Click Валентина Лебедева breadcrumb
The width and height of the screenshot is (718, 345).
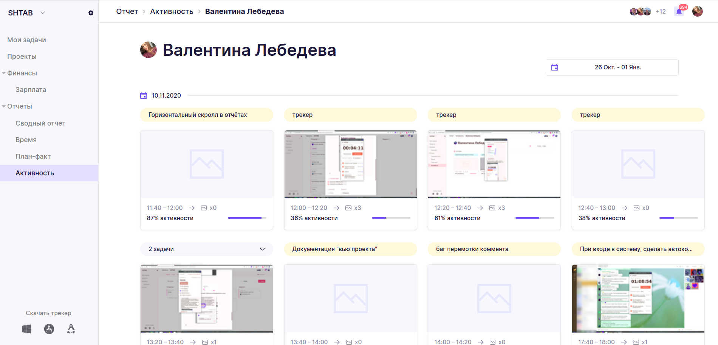(x=244, y=11)
